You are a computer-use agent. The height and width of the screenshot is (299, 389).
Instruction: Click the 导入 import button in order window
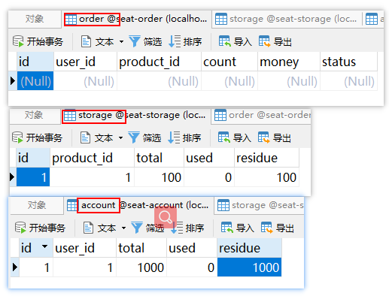[236, 41]
